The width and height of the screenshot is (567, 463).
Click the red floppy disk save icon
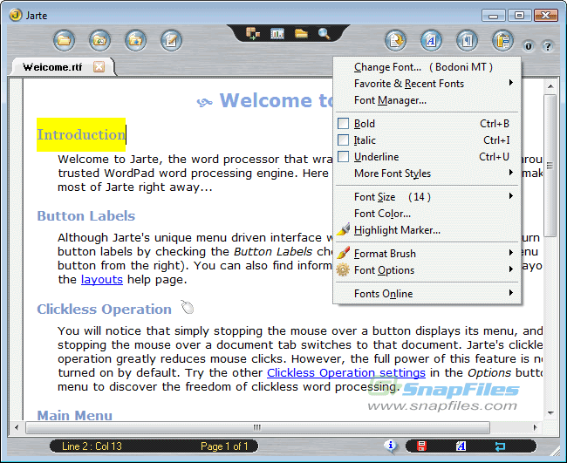click(421, 446)
